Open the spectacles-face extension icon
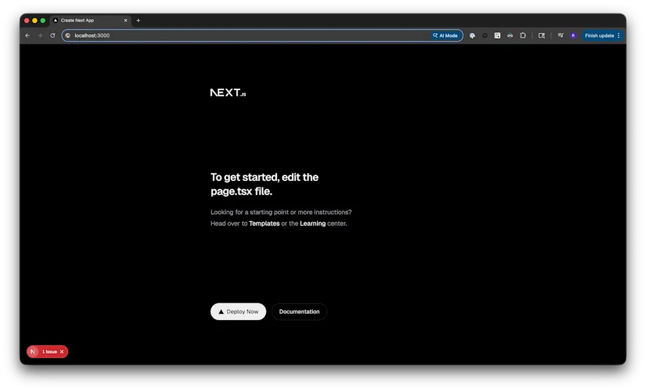The height and width of the screenshot is (391, 646). pyautogui.click(x=510, y=35)
